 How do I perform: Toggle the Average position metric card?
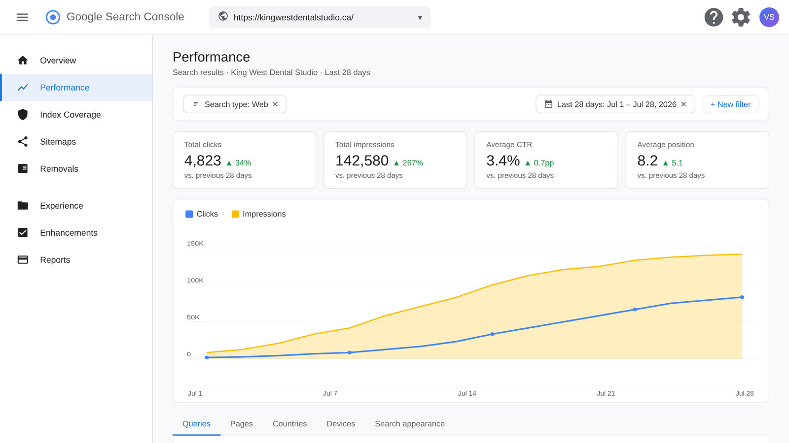point(697,160)
